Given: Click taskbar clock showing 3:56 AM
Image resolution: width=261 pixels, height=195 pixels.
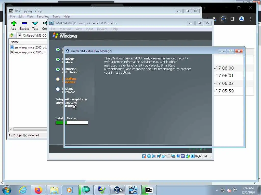Looking at the screenshot, I should coord(248,190).
